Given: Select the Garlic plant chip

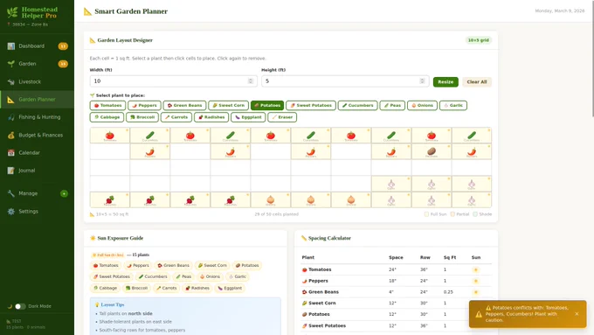Looking at the screenshot, I should pos(453,106).
